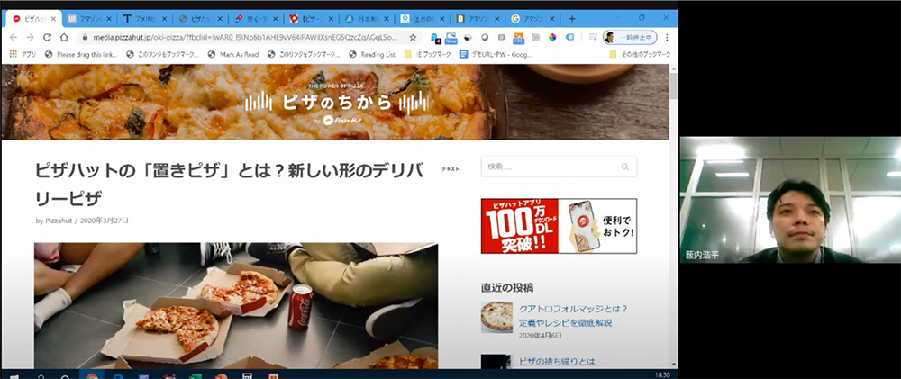The image size is (901, 379).
Task: Open the 'Reading List' bookmark
Action: (x=372, y=55)
